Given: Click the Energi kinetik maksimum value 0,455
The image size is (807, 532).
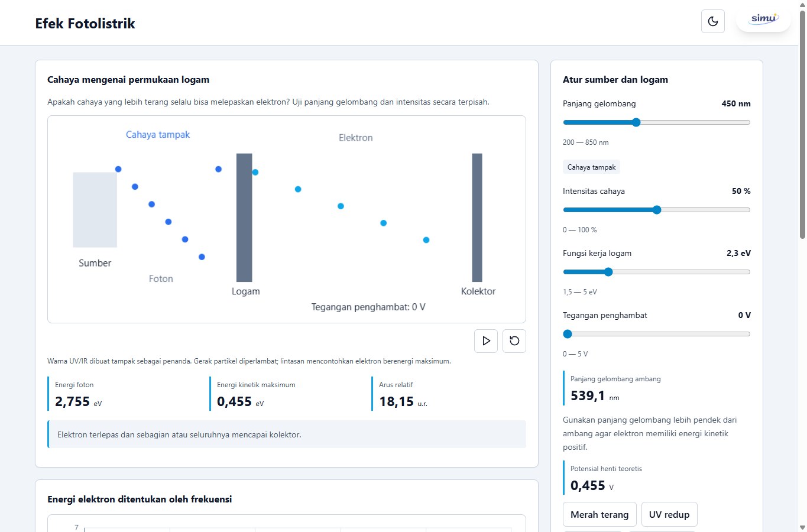Looking at the screenshot, I should 234,402.
